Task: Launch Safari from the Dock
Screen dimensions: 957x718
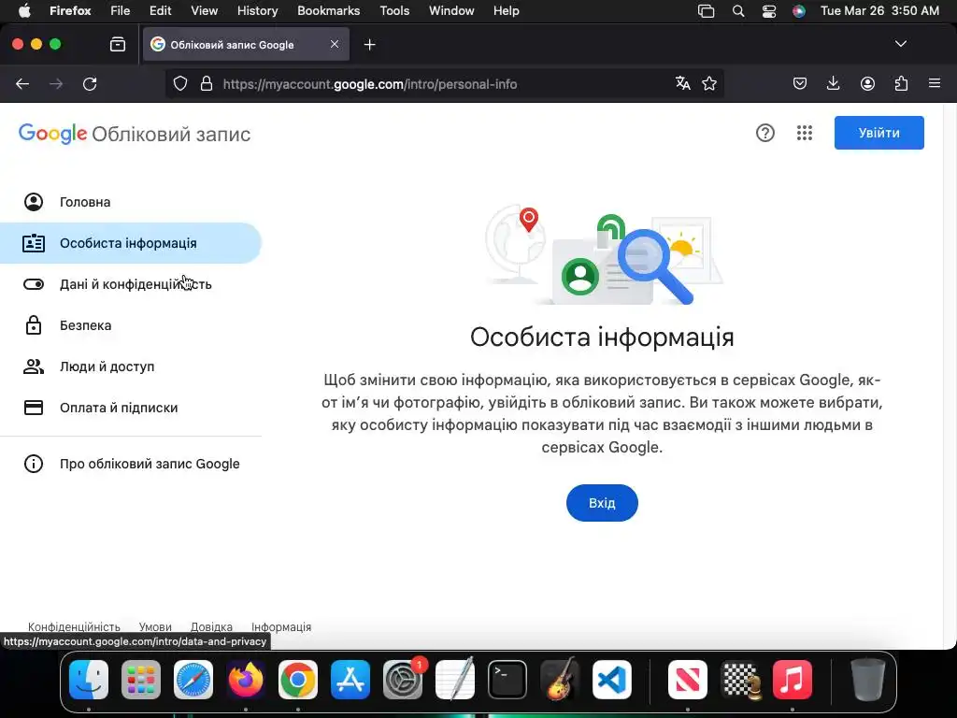Action: click(x=193, y=680)
